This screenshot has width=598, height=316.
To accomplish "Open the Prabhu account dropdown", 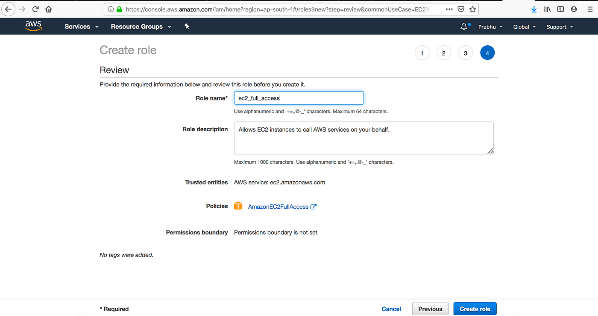I will coord(490,27).
